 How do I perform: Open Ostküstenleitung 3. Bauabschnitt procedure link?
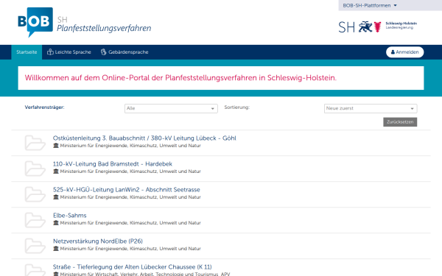[144, 138]
